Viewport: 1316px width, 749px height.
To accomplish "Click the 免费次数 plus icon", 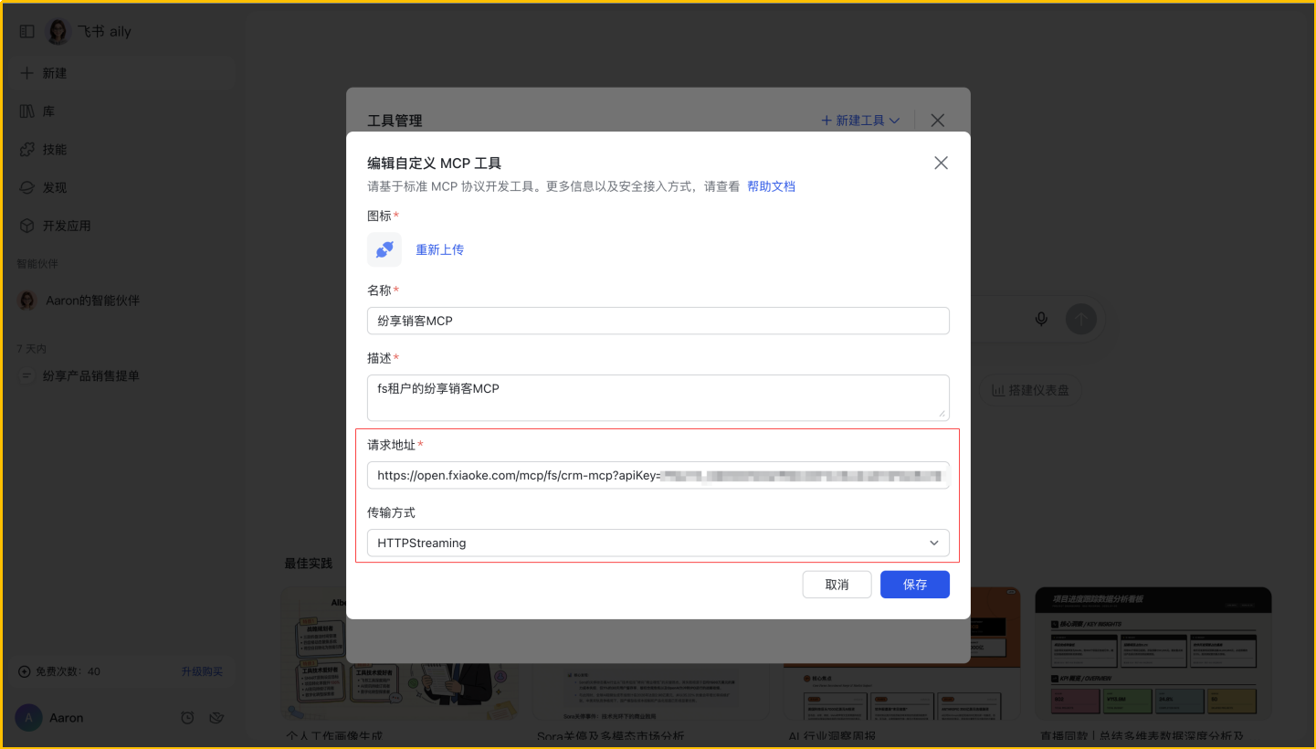I will point(25,671).
